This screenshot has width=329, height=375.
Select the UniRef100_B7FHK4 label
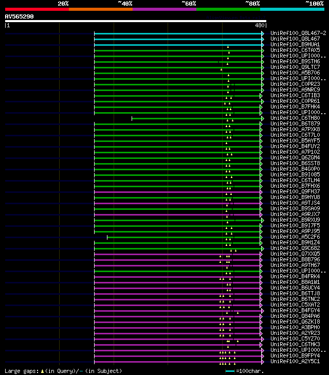point(295,106)
